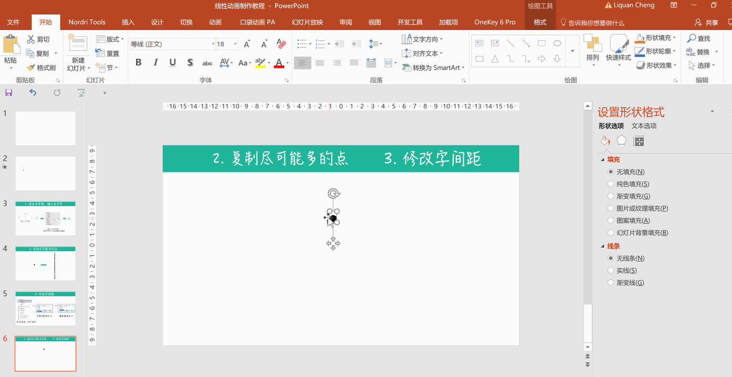
Task: Open Fill & Line paint bucket tab
Action: click(605, 141)
